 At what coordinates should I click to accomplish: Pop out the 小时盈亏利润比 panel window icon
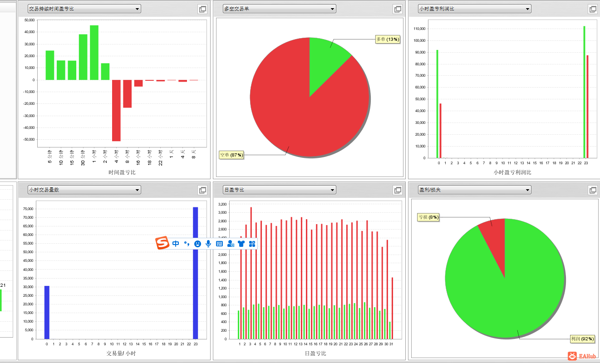click(x=593, y=9)
